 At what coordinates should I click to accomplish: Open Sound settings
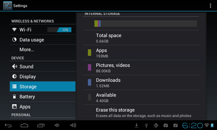[x=26, y=67]
